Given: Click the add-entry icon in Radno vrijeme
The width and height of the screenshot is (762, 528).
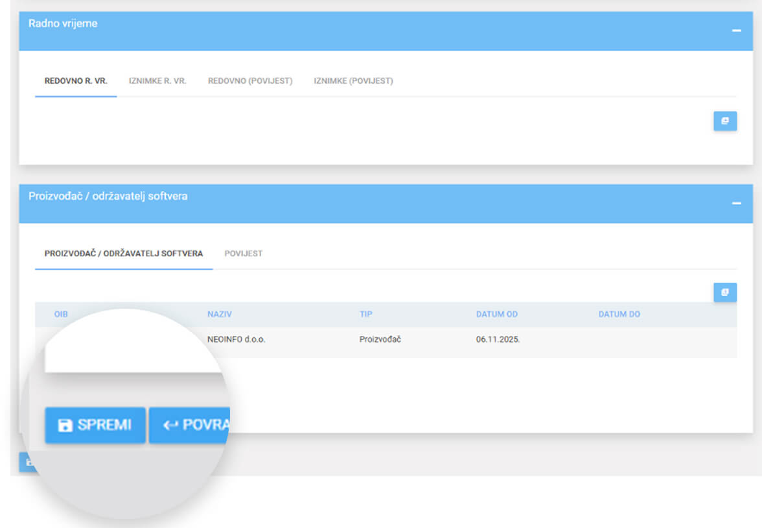Looking at the screenshot, I should click(x=725, y=121).
